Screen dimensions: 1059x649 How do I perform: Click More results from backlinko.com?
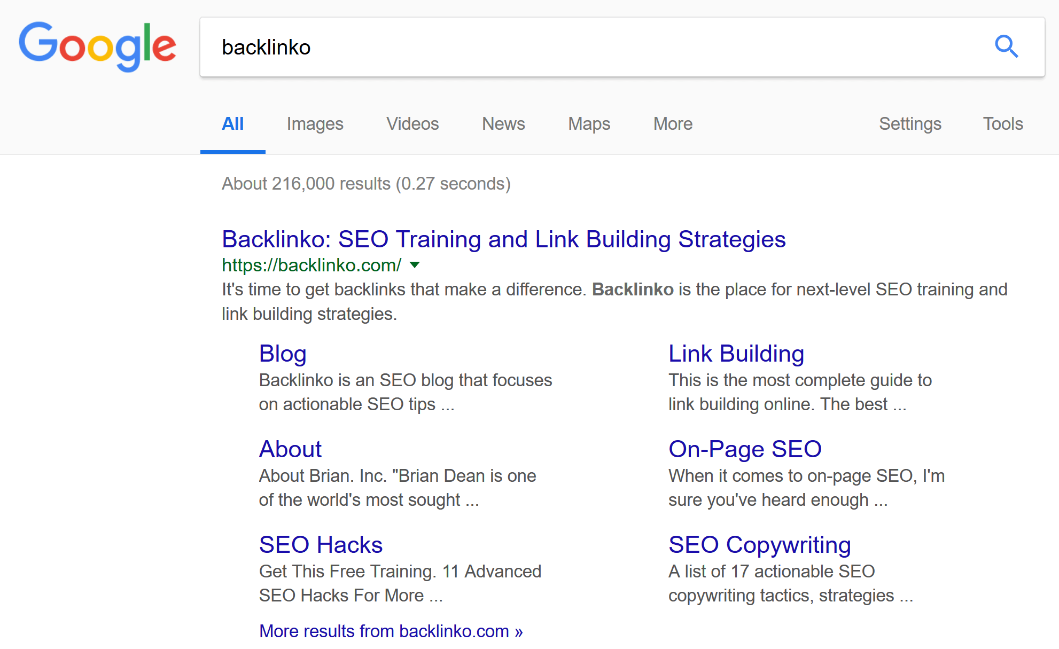tap(391, 631)
